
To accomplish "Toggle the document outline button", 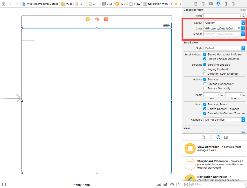I will point(4,185).
